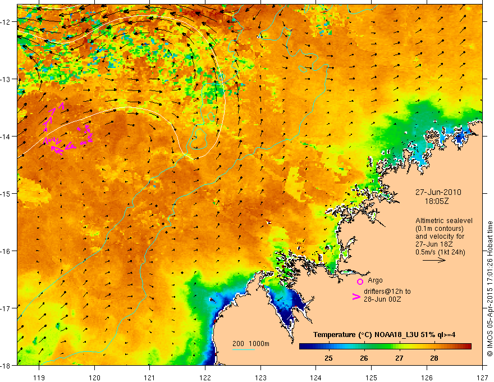Click the longitude axis label "126"
Viewport: 494px width, 382px height.
coord(427,378)
